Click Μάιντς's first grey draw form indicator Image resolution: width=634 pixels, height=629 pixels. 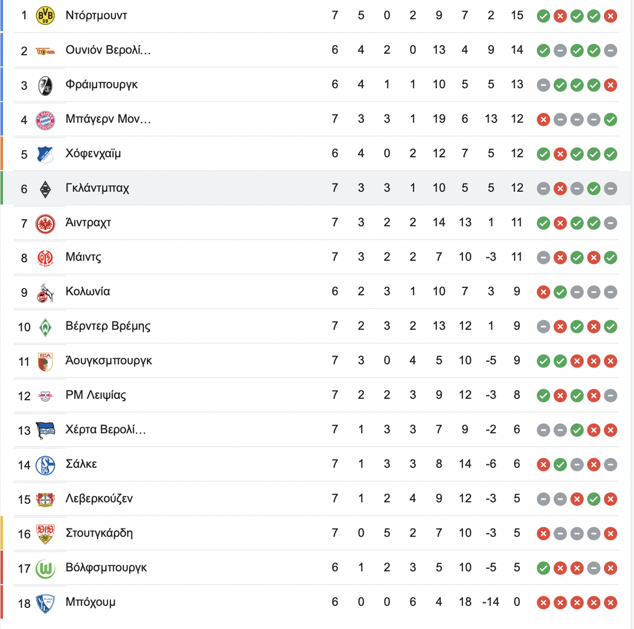543,258
